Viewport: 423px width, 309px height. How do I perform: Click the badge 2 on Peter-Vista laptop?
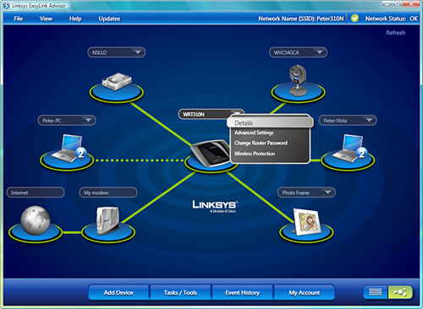coord(362,154)
